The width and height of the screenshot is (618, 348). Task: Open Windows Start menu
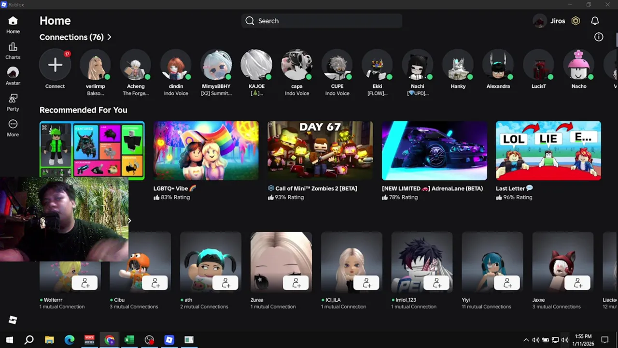[9, 340]
